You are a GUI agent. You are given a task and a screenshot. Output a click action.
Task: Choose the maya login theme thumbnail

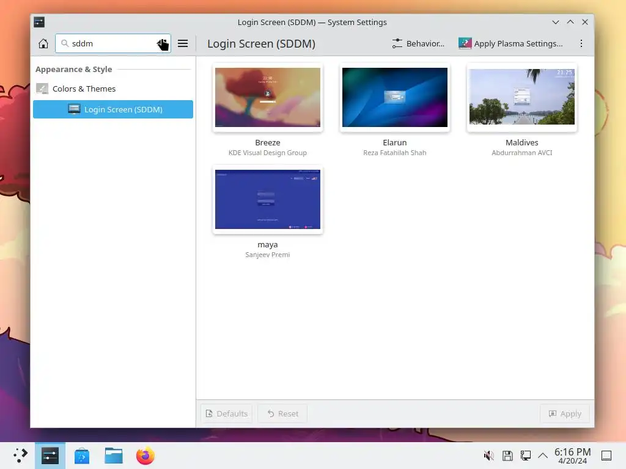tap(268, 200)
